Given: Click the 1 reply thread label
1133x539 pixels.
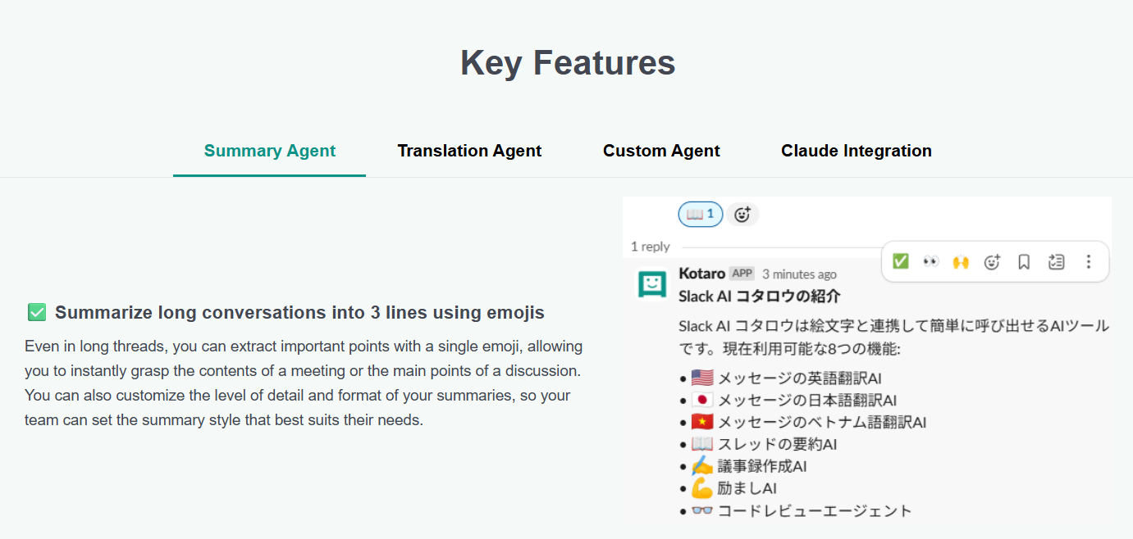Looking at the screenshot, I should pyautogui.click(x=650, y=247).
